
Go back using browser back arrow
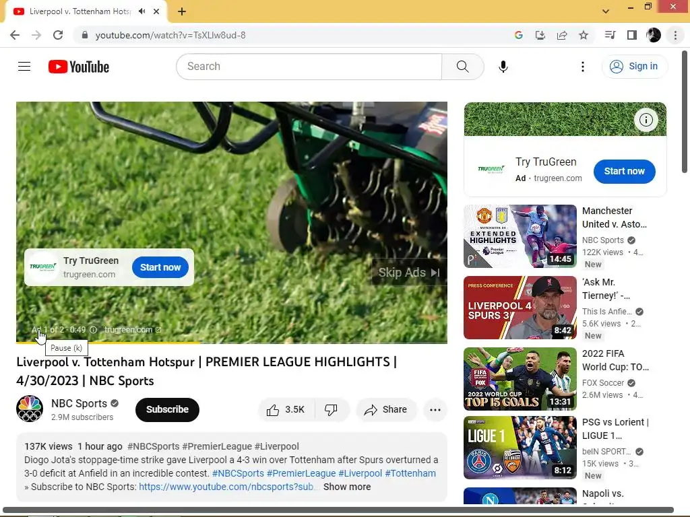point(15,35)
